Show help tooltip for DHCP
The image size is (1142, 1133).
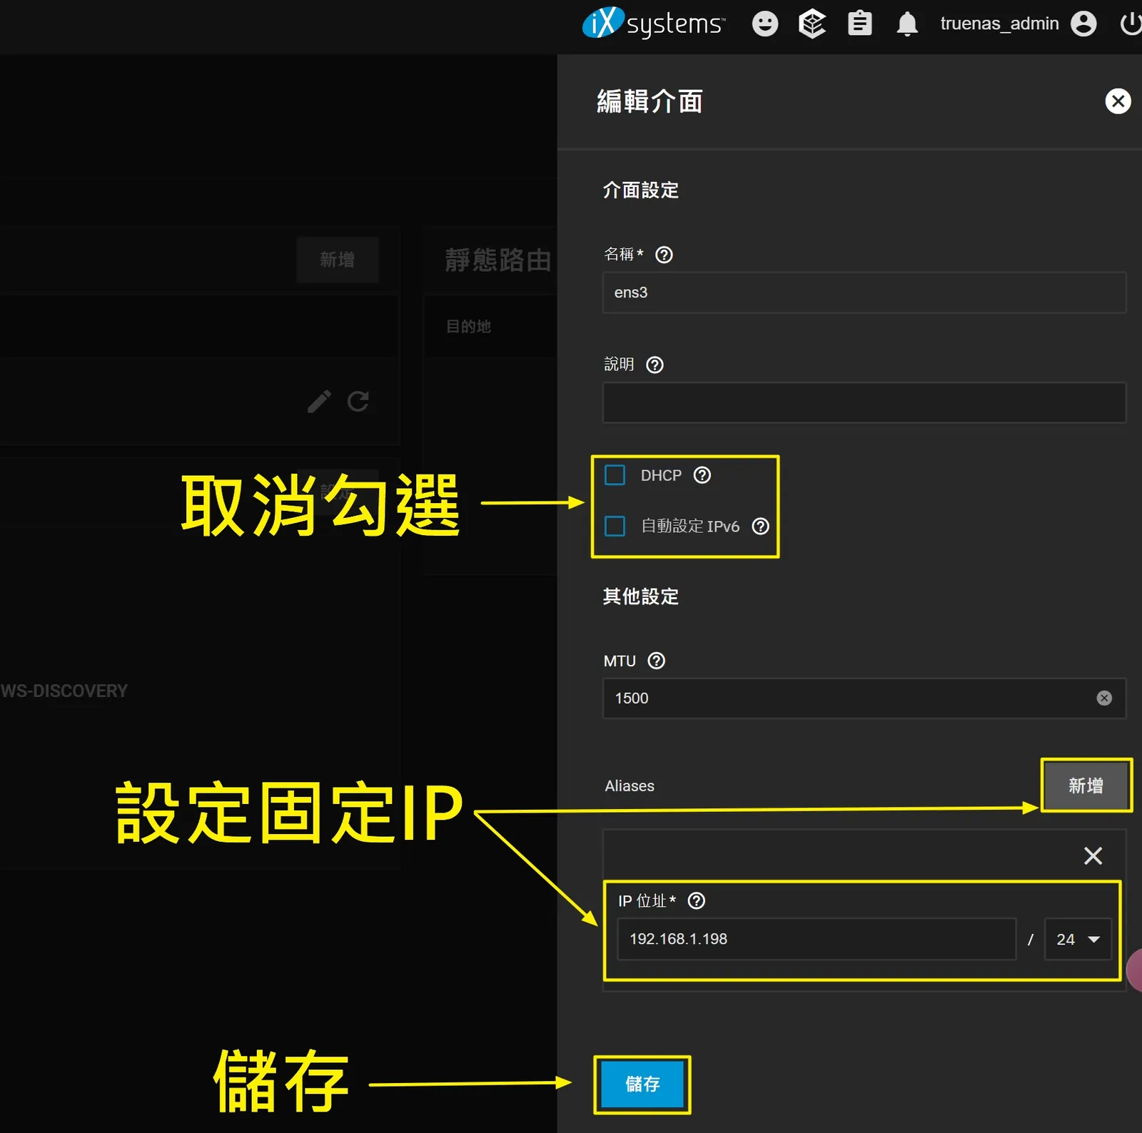coord(702,475)
